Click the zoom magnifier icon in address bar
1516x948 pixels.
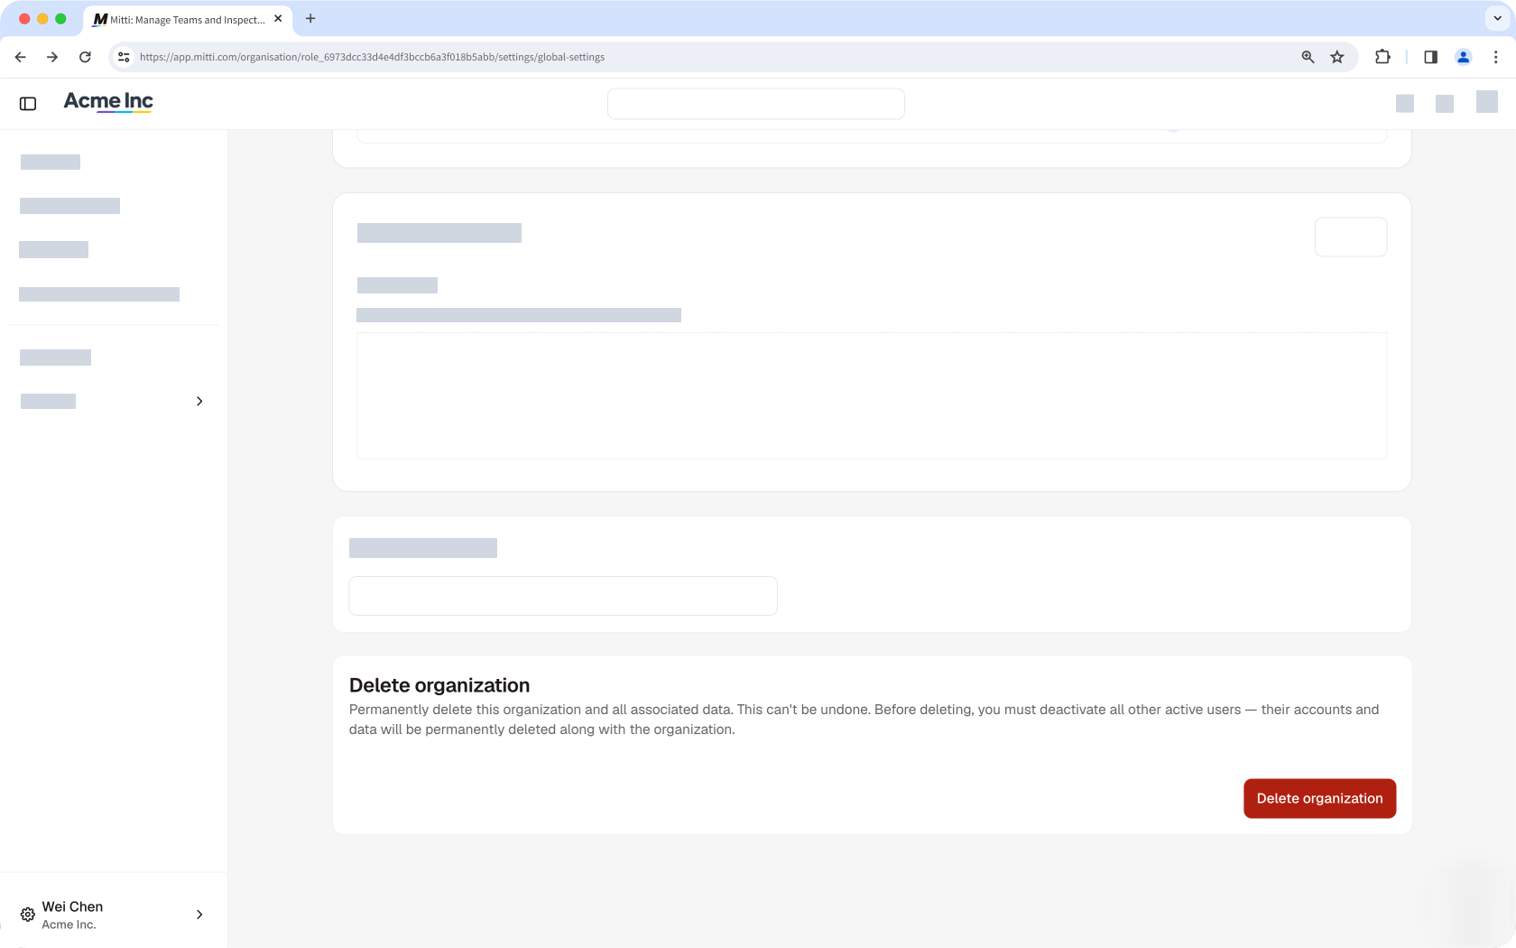[x=1308, y=57]
